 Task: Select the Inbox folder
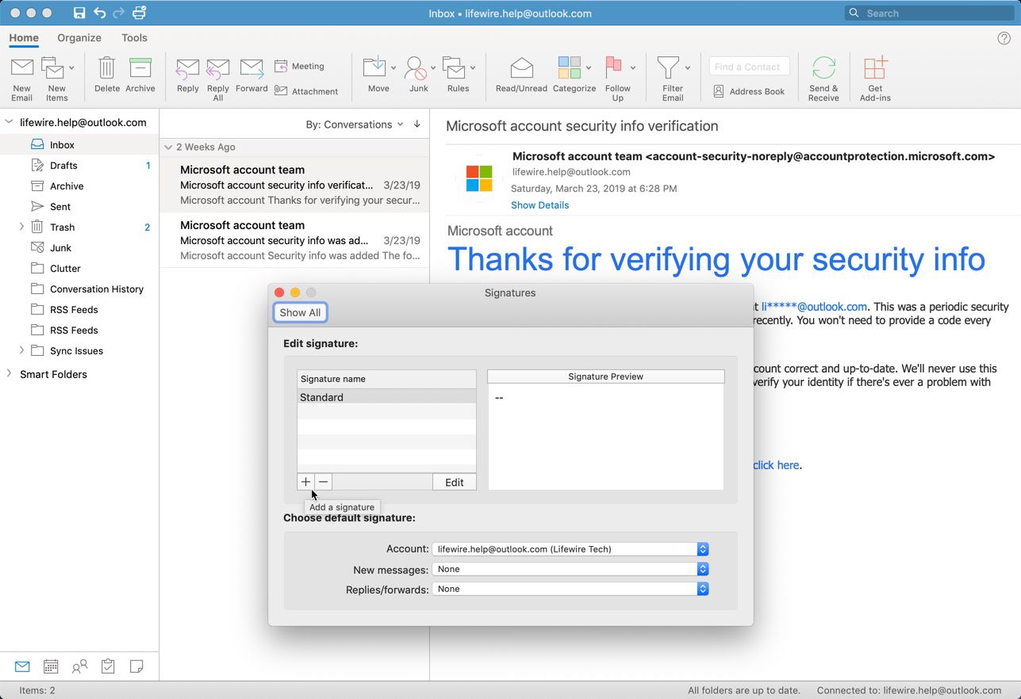coord(79,145)
